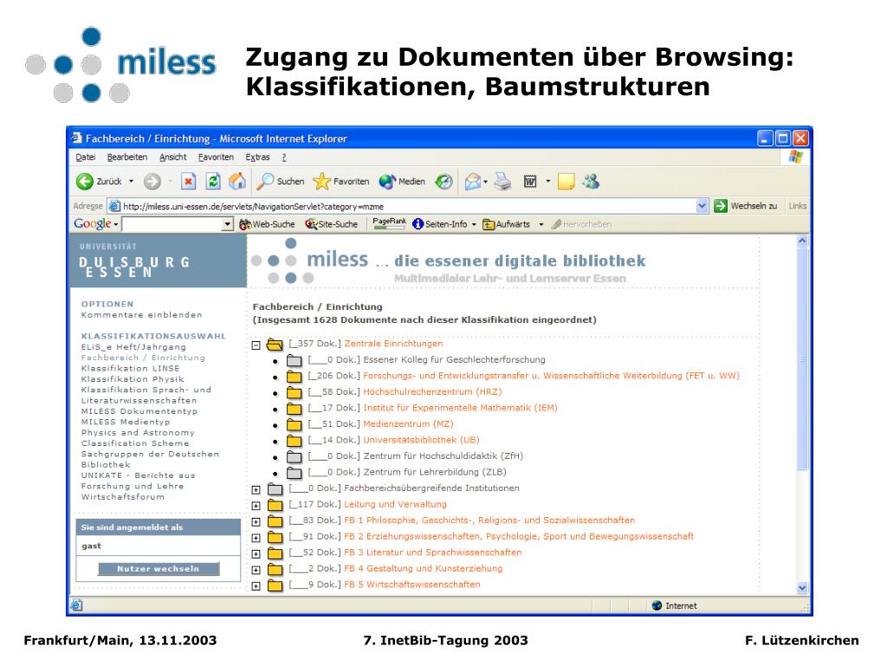Open the address bar dropdown arrow
887x665 pixels.
click(x=702, y=206)
